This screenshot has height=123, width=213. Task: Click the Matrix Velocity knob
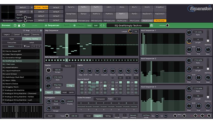tap(113, 71)
